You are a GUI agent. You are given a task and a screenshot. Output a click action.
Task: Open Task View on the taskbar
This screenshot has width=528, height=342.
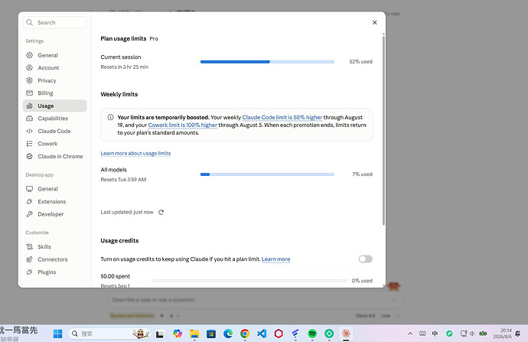[x=160, y=334]
